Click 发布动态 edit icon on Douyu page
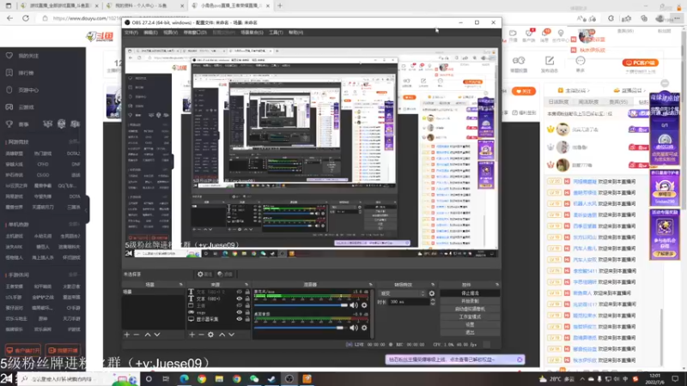This screenshot has height=386, width=687. (550, 60)
